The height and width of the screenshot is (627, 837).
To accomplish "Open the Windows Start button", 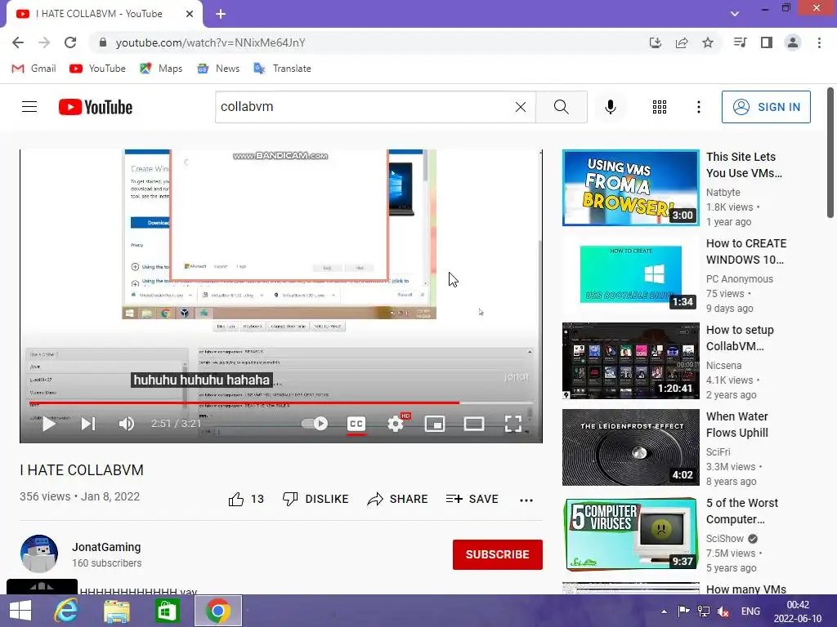I will tap(20, 611).
